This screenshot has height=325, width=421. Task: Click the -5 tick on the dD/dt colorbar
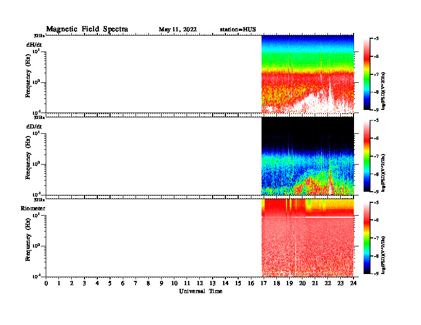tap(376, 121)
